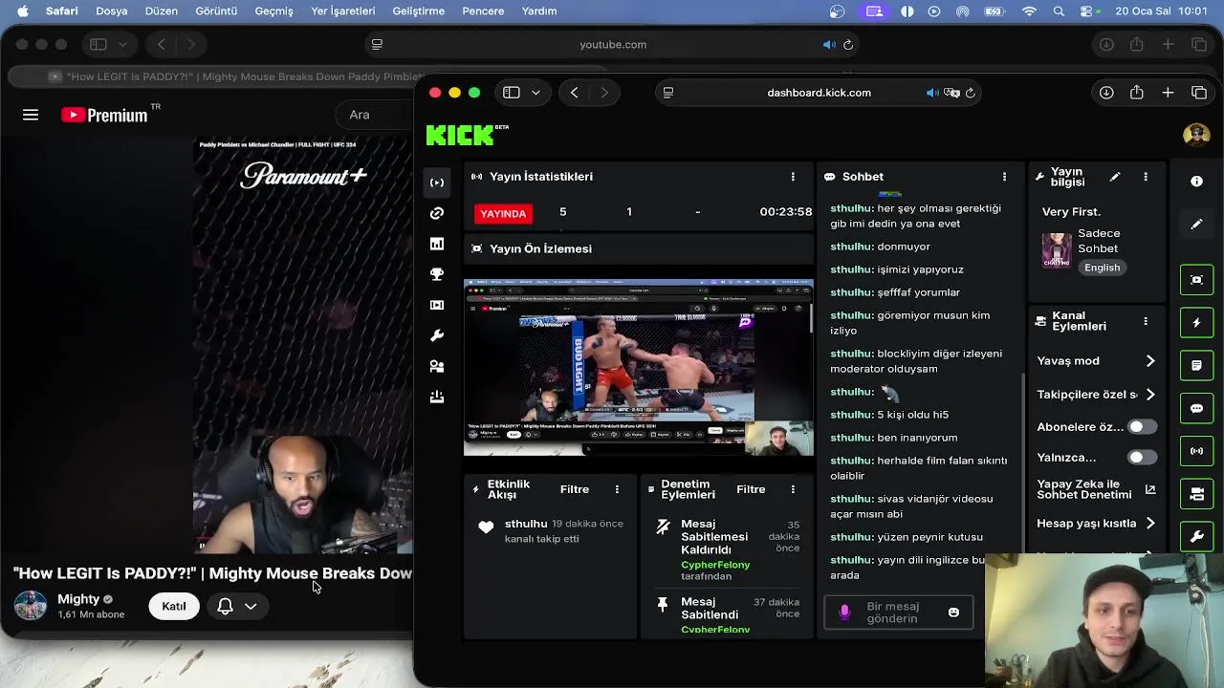Screen dimensions: 1224x688
Task: Toggle the notes widget icon in right bar
Action: click(x=1196, y=366)
